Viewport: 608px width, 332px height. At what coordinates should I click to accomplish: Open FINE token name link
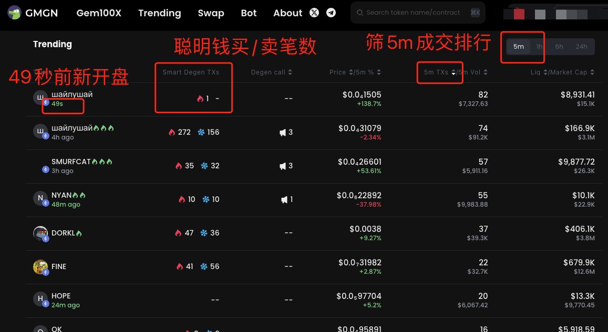point(59,266)
